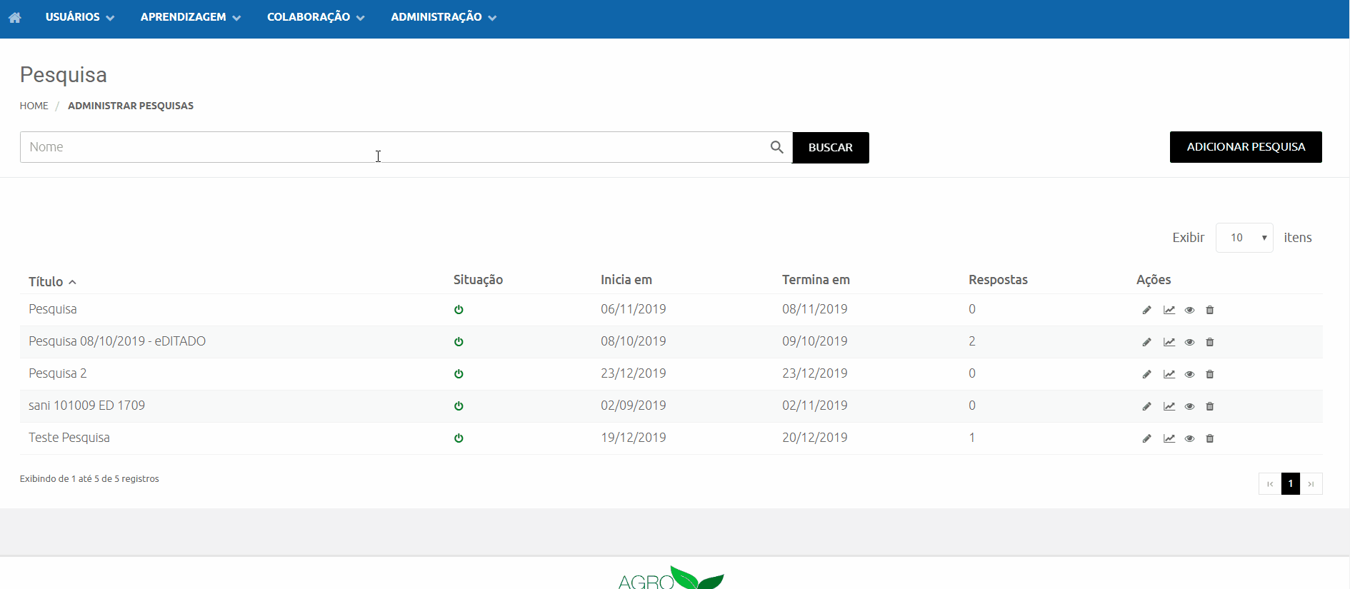This screenshot has height=589, width=1350.
Task: Click ADMINISTRAR PESQUISAS breadcrumb text
Action: point(131,106)
